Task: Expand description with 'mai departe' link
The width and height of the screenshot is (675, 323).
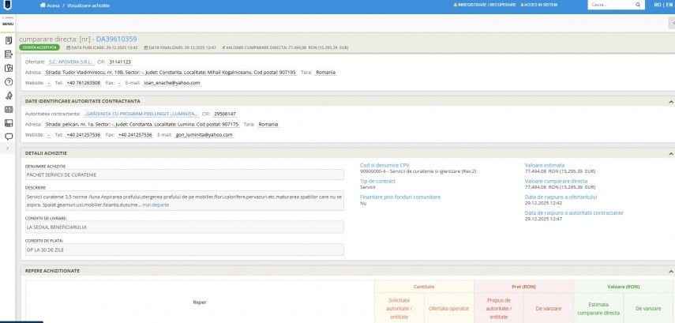Action: click(156, 205)
